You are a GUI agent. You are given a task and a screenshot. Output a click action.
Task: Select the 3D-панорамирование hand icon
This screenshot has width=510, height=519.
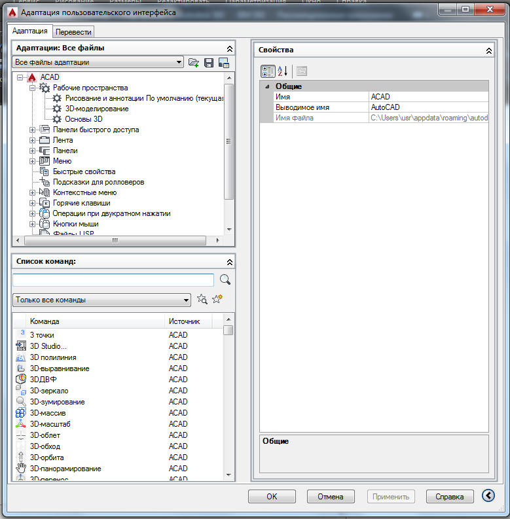21,469
